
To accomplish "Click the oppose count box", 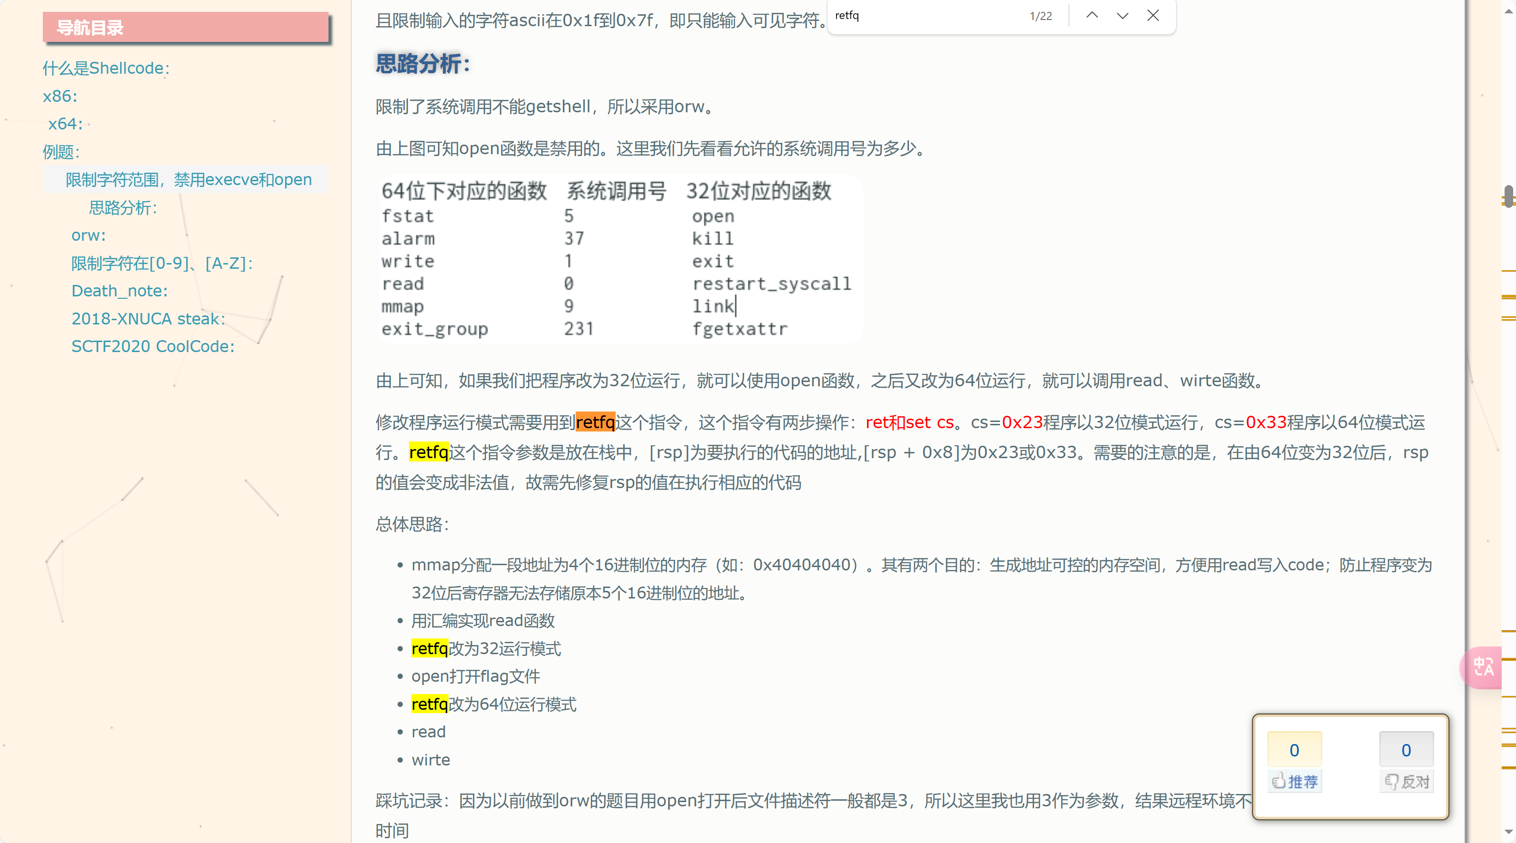I will (1406, 750).
